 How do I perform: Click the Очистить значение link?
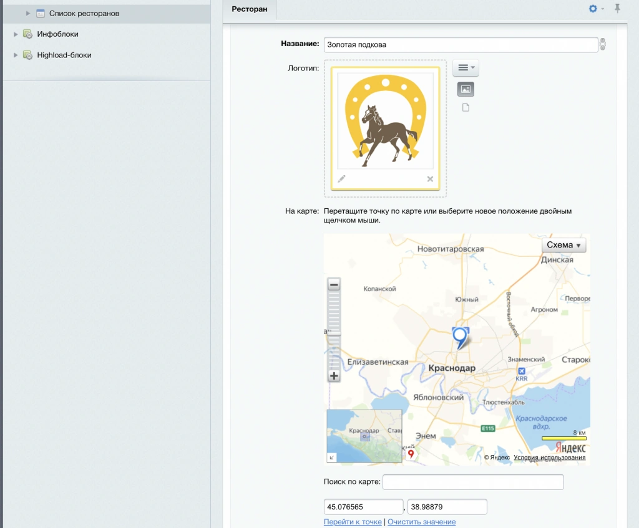pos(421,522)
